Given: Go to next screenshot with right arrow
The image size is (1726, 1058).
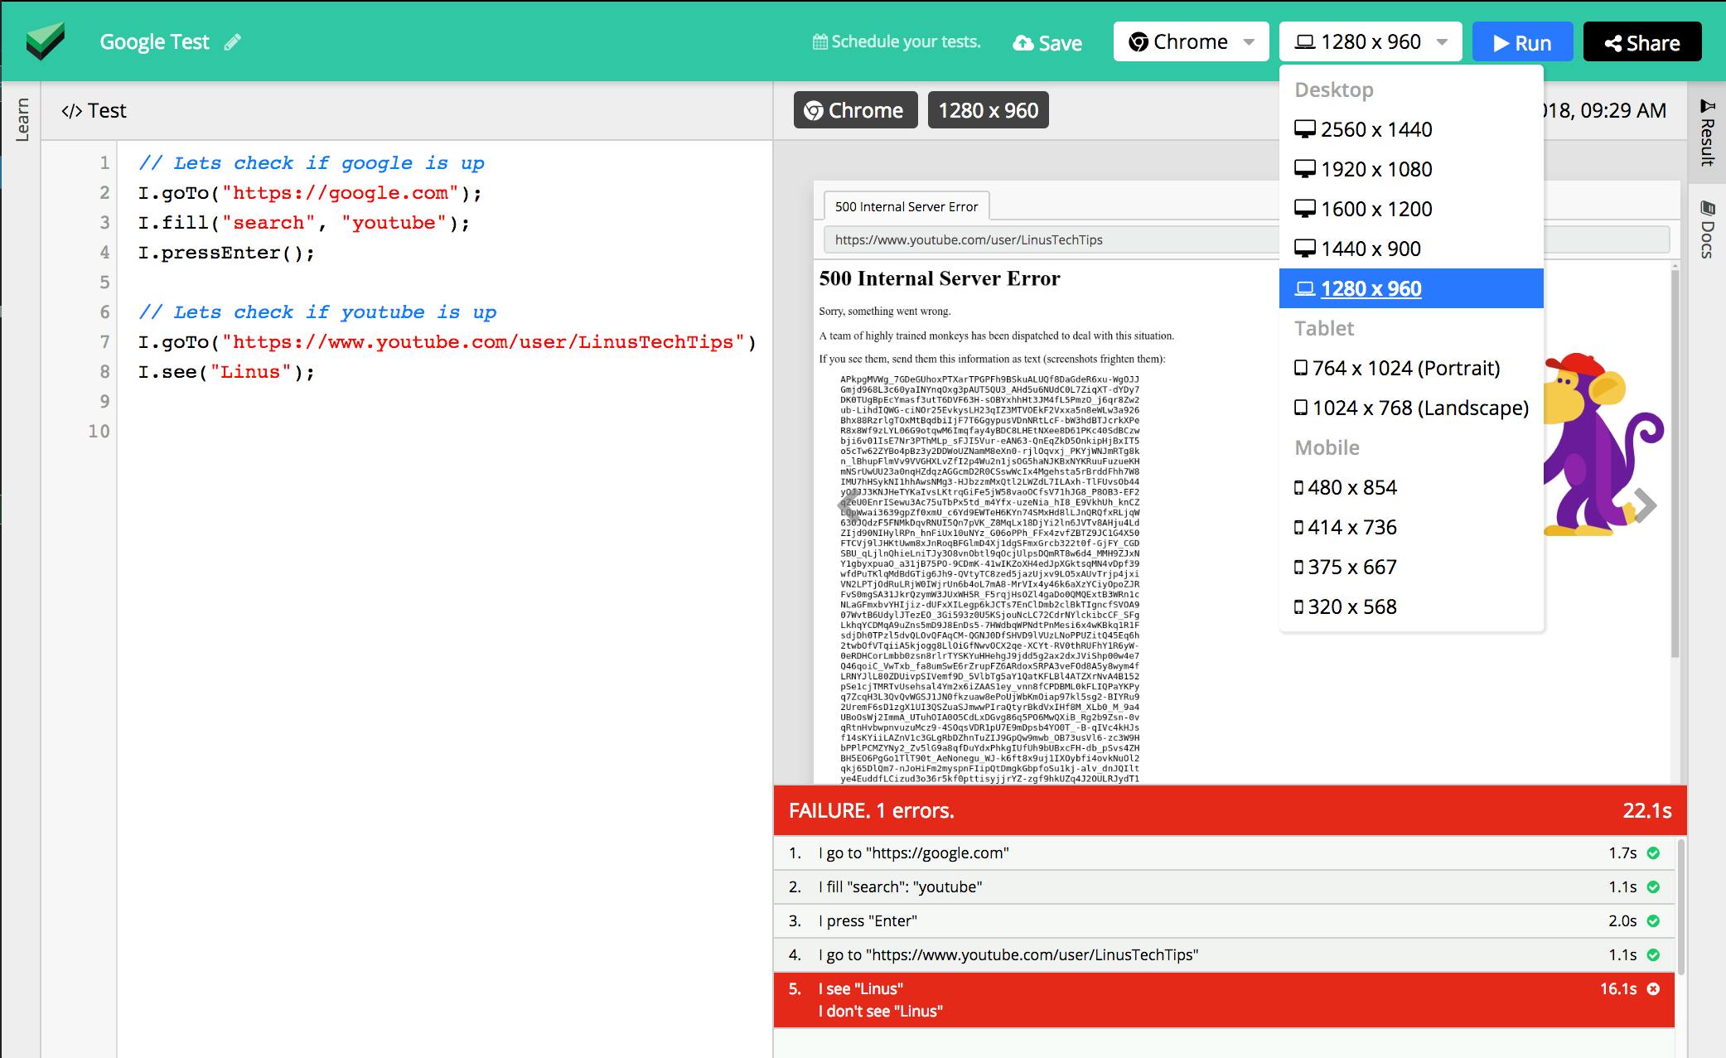Looking at the screenshot, I should pos(1645,505).
